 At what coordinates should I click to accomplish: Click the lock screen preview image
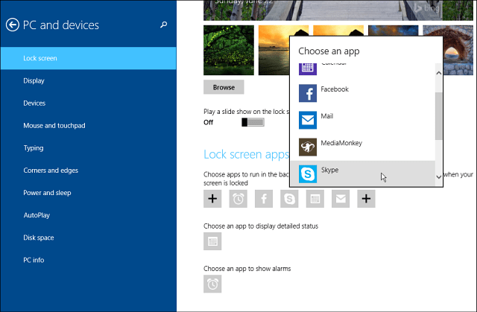point(338,10)
